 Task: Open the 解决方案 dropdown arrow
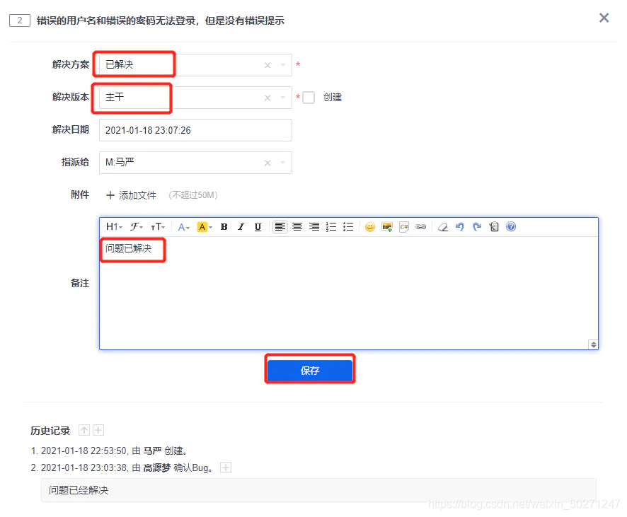point(283,65)
